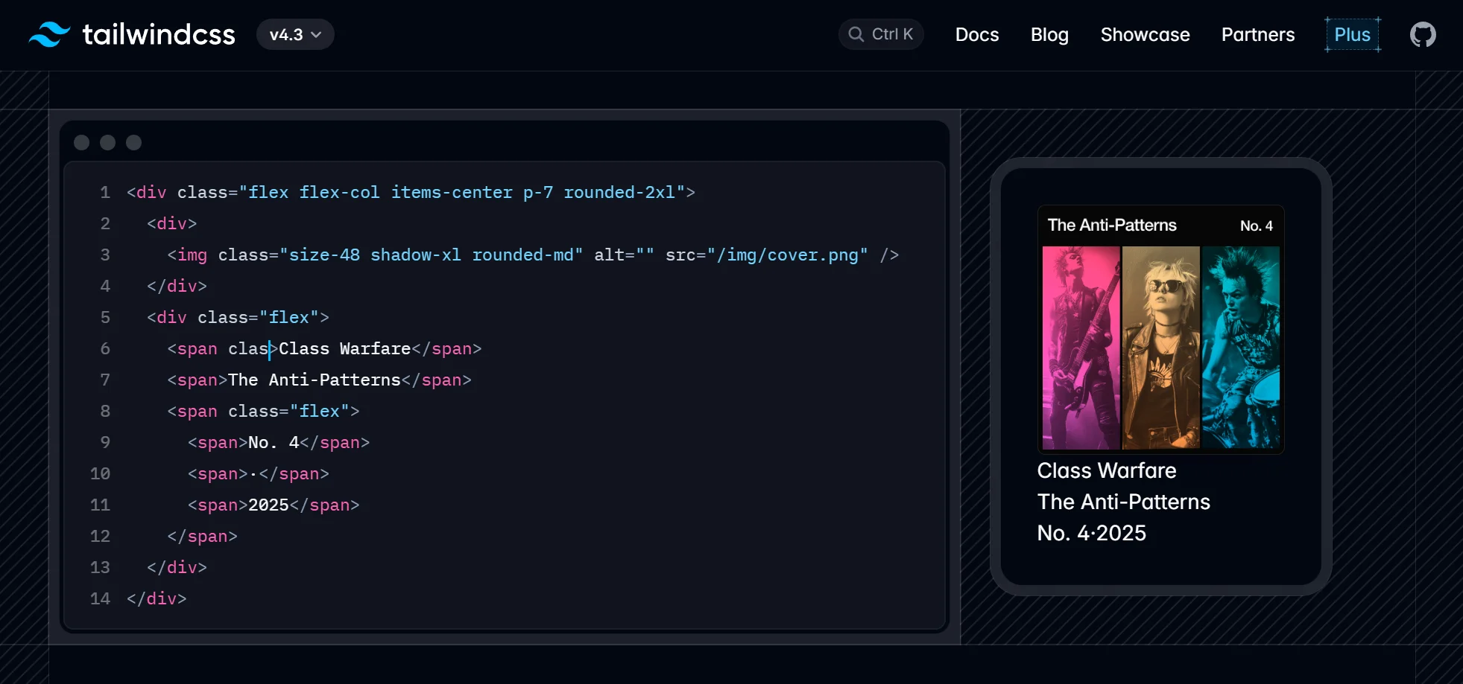Click the chevron next to v4.3
This screenshot has height=684, width=1463.
pyautogui.click(x=316, y=35)
